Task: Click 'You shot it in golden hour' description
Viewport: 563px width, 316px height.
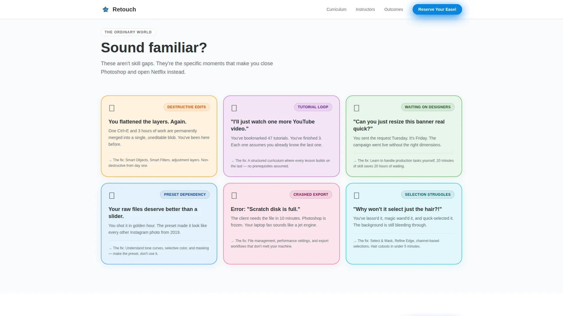Action: coord(158,229)
